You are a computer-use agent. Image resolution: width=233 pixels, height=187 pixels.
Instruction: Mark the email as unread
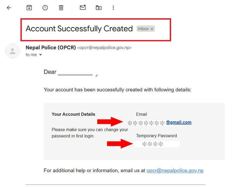(x=83, y=8)
